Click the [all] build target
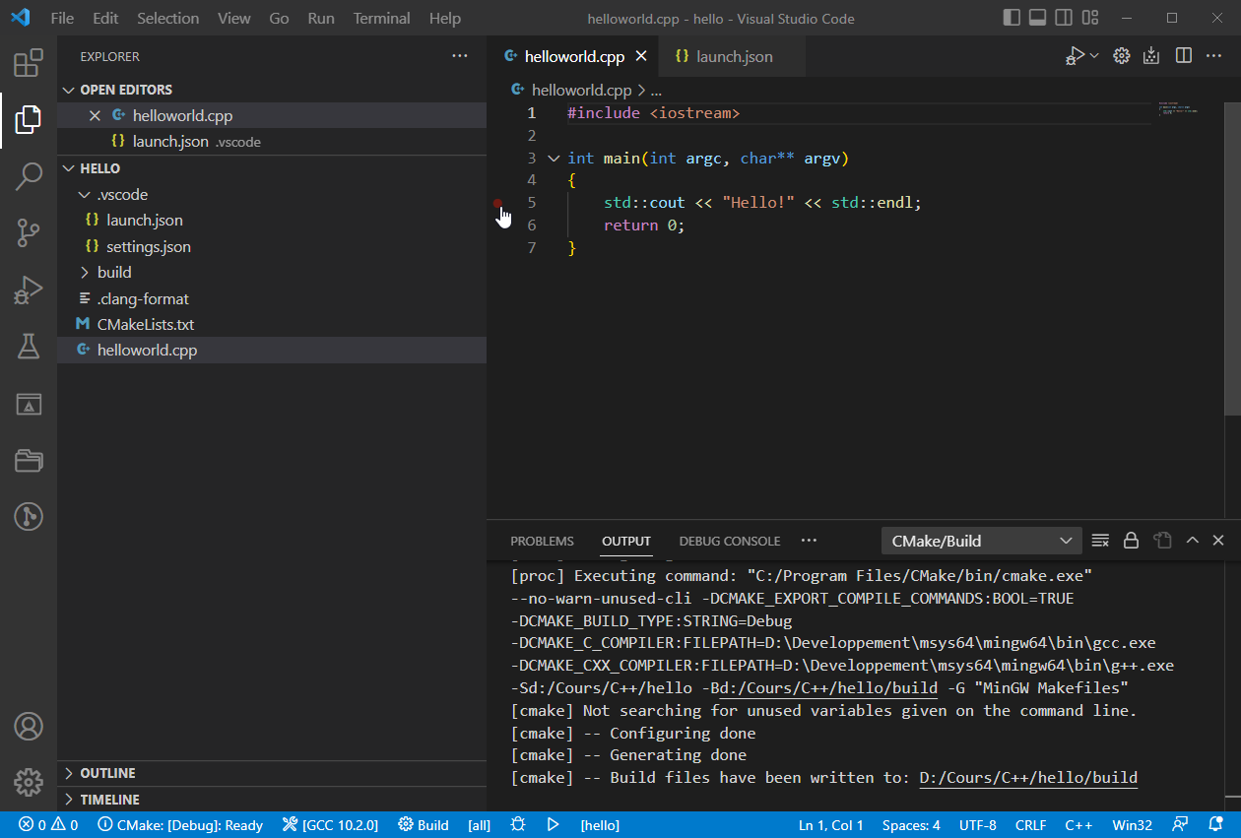This screenshot has width=1241, height=838. 479,825
